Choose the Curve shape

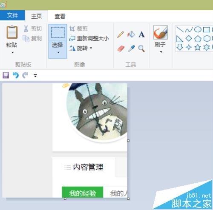point(189,30)
